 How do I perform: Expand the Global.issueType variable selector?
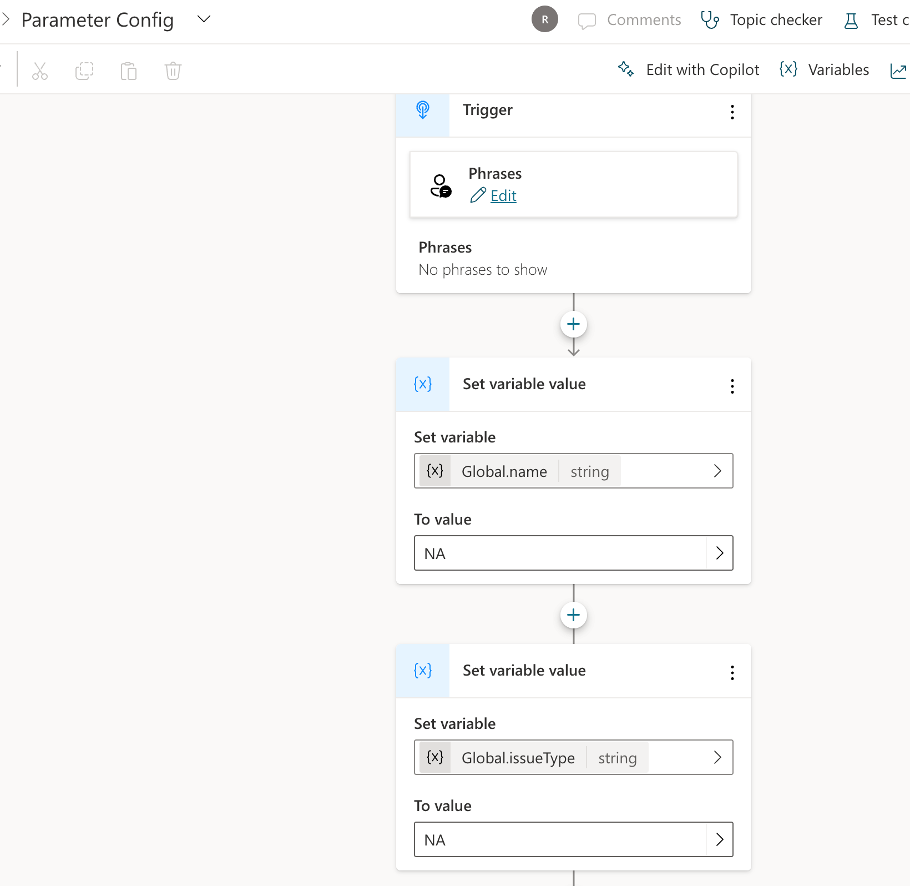(x=717, y=757)
